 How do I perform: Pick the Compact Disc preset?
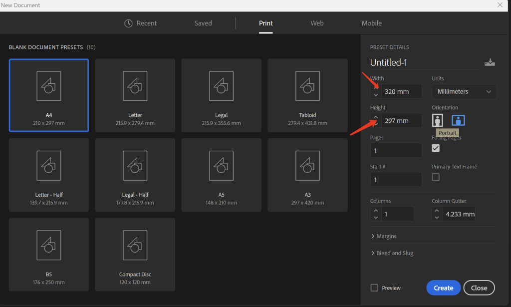tap(135, 254)
